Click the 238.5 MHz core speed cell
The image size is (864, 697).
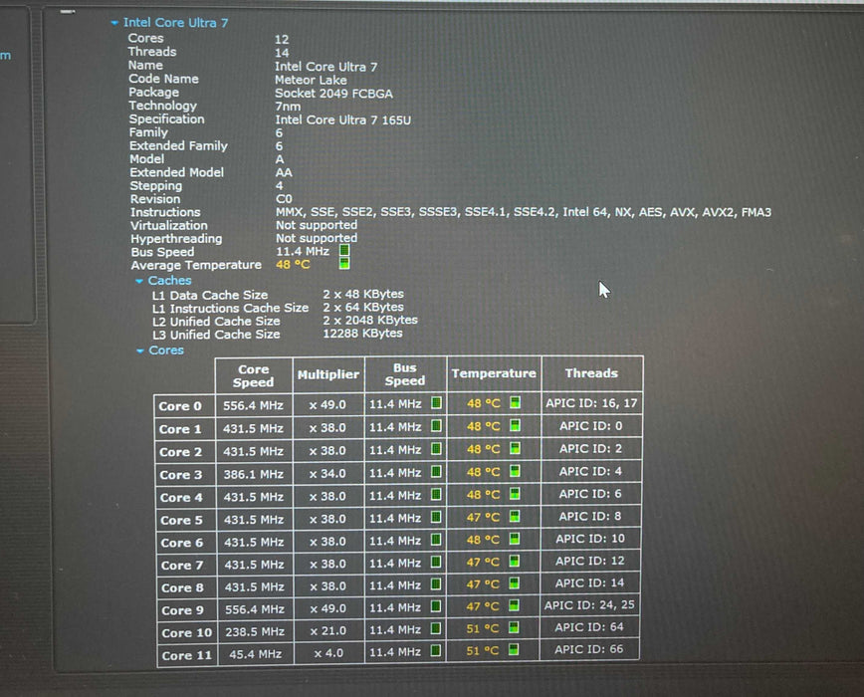pyautogui.click(x=255, y=632)
